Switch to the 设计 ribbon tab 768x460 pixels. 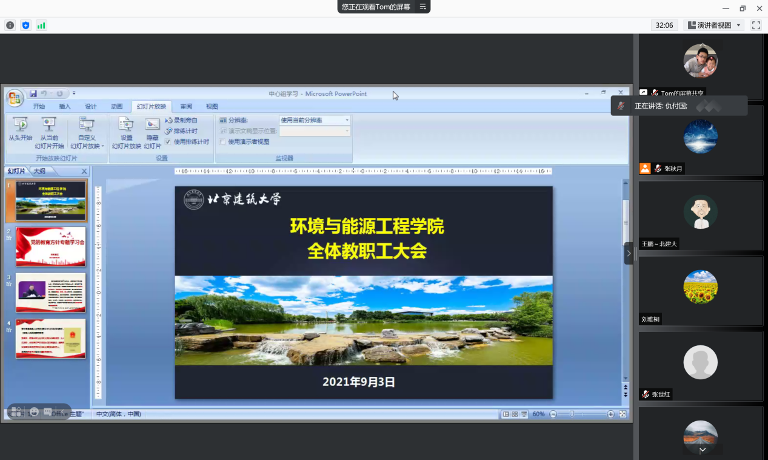(90, 107)
